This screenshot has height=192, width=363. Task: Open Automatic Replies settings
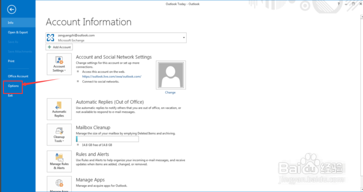[x=59, y=109]
